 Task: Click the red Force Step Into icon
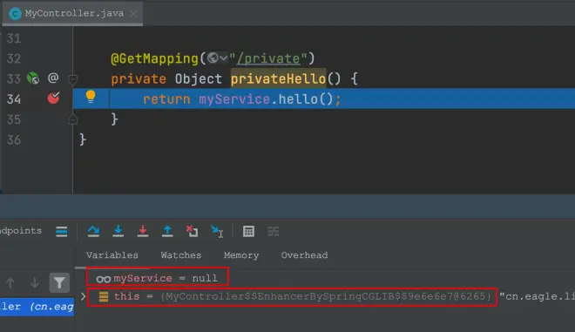point(143,231)
